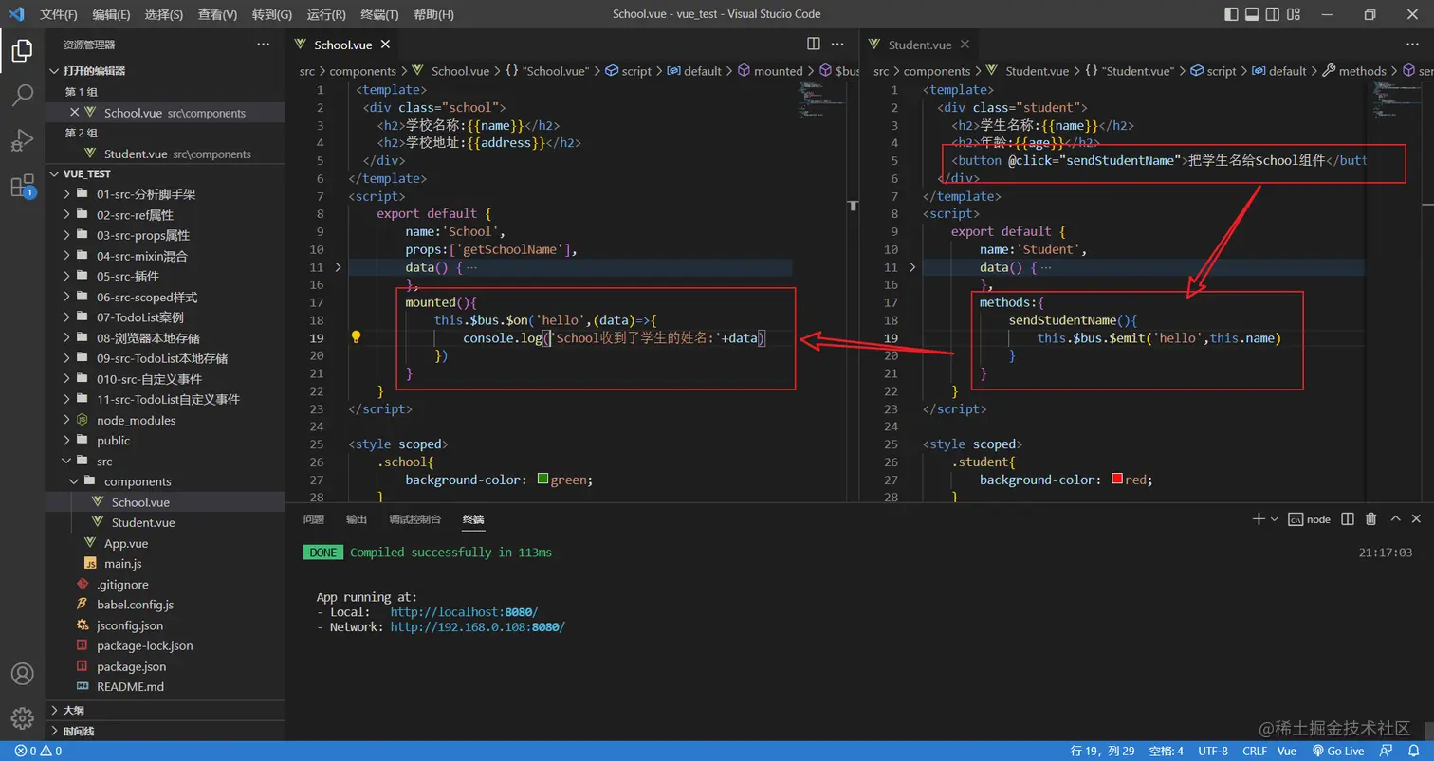Open the Search view in activity bar
1434x761 pixels.
tap(22, 95)
